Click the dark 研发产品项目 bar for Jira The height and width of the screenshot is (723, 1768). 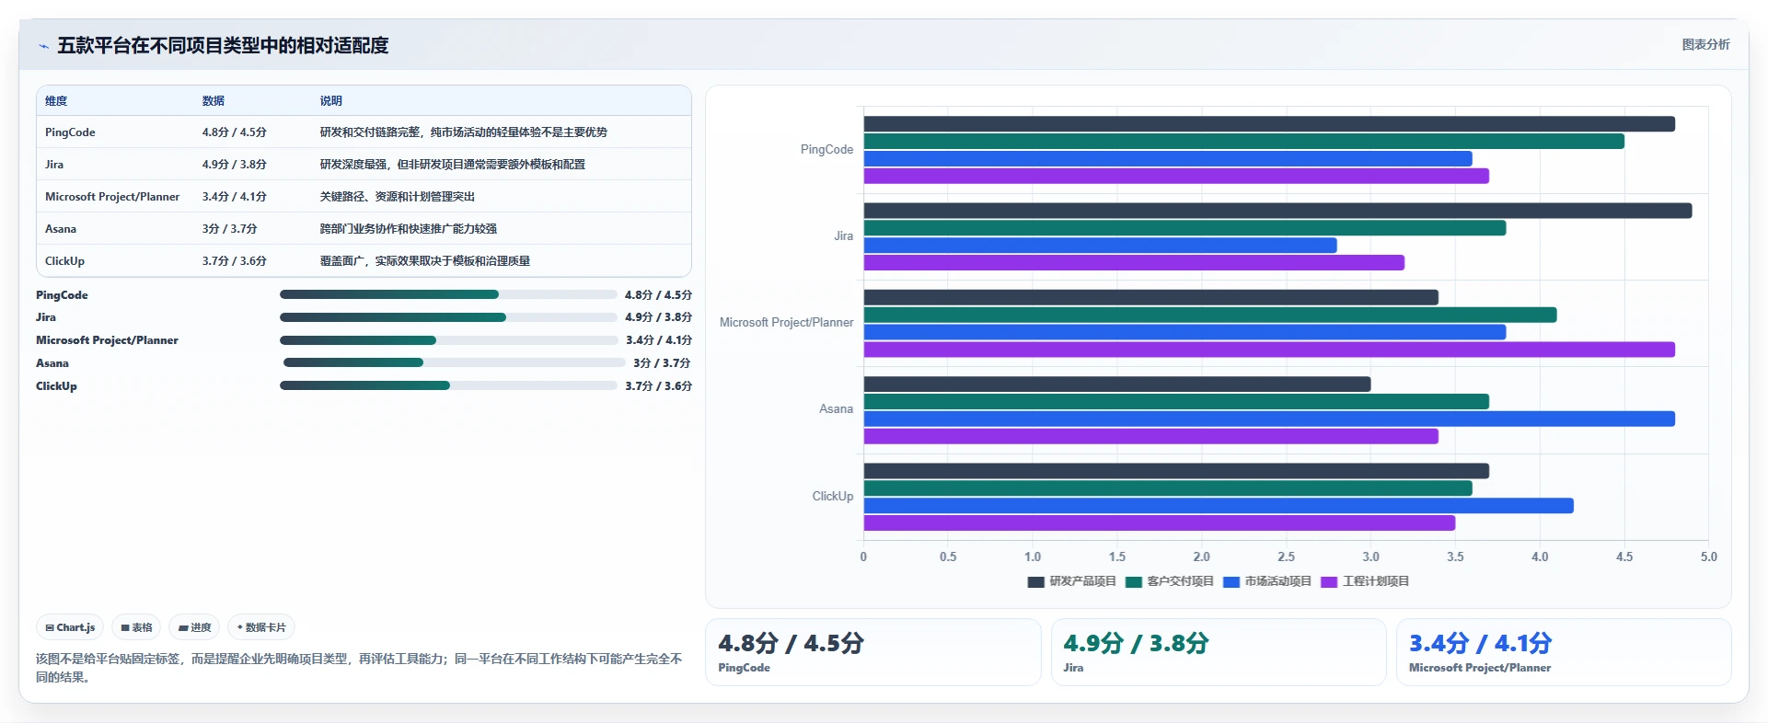(1277, 211)
